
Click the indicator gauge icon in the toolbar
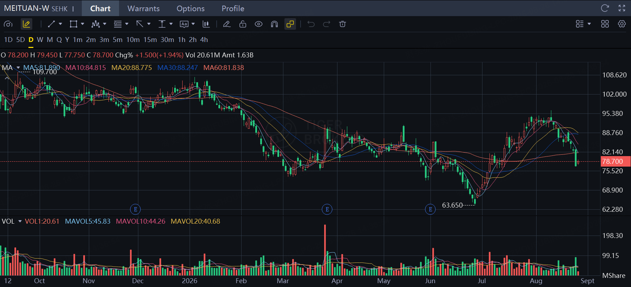point(8,24)
